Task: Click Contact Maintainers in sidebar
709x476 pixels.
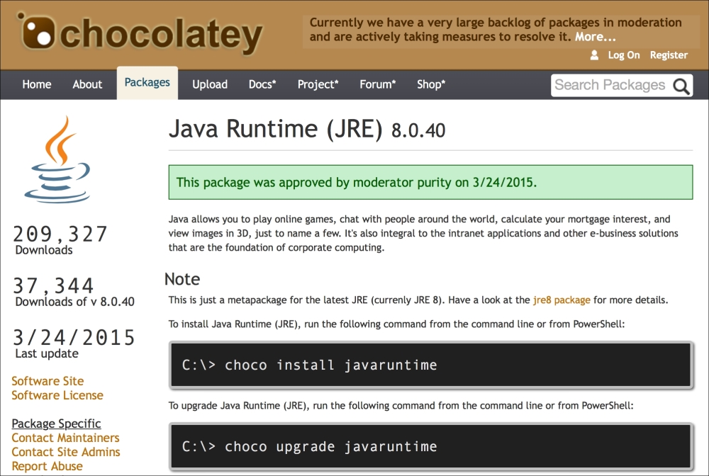Action: click(x=65, y=438)
